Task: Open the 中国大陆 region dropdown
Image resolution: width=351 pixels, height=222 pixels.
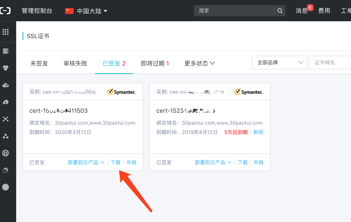Action: (x=92, y=11)
